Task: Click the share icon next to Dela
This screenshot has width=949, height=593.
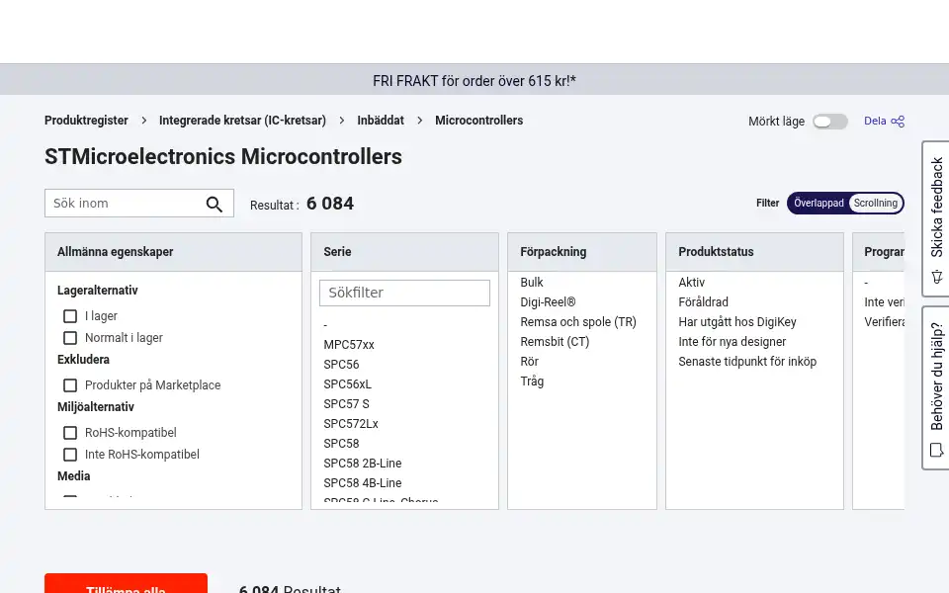Action: (x=898, y=122)
